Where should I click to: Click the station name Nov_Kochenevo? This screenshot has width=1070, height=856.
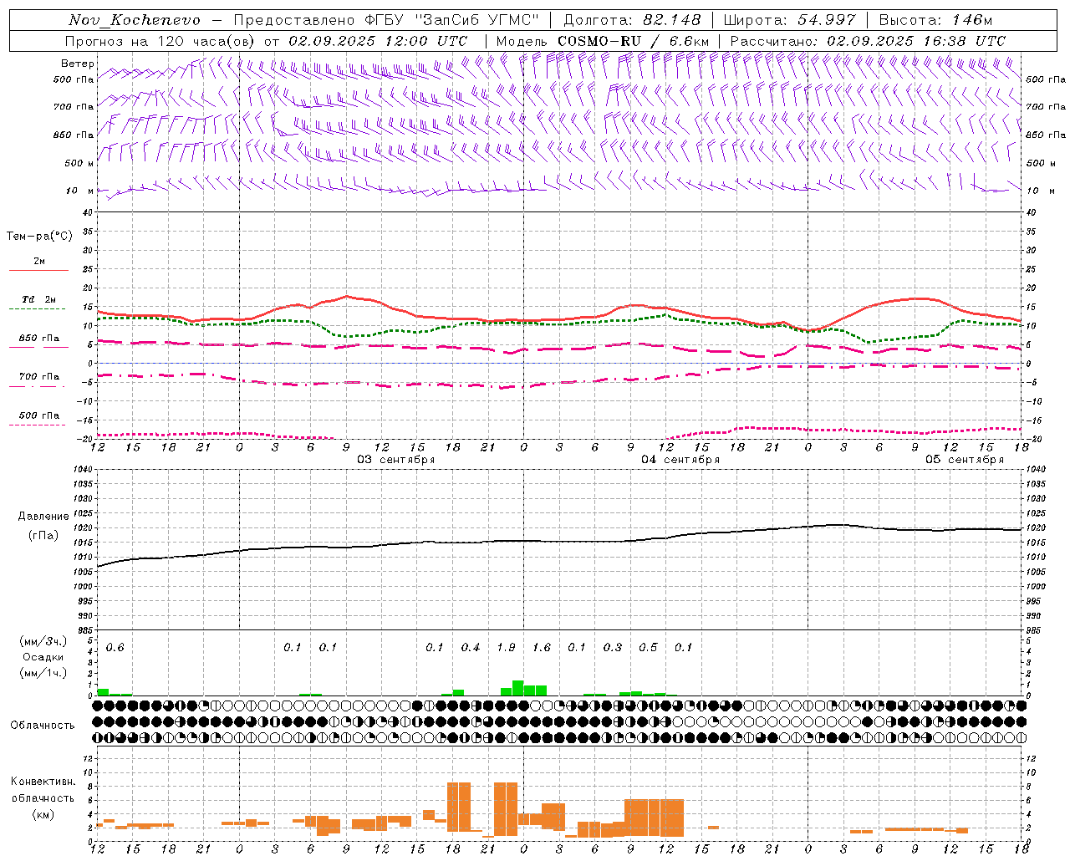(x=135, y=20)
